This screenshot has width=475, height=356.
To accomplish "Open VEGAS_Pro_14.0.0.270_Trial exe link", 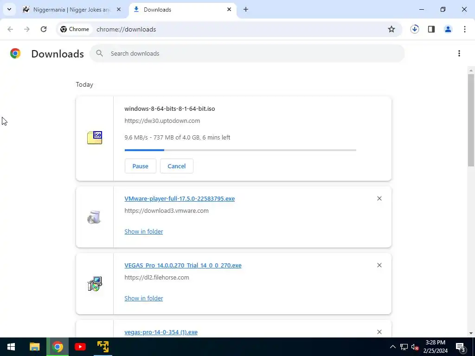I will [183, 265].
